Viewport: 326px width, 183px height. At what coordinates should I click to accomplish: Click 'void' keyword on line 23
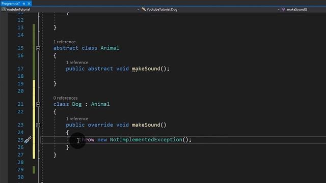click(122, 125)
